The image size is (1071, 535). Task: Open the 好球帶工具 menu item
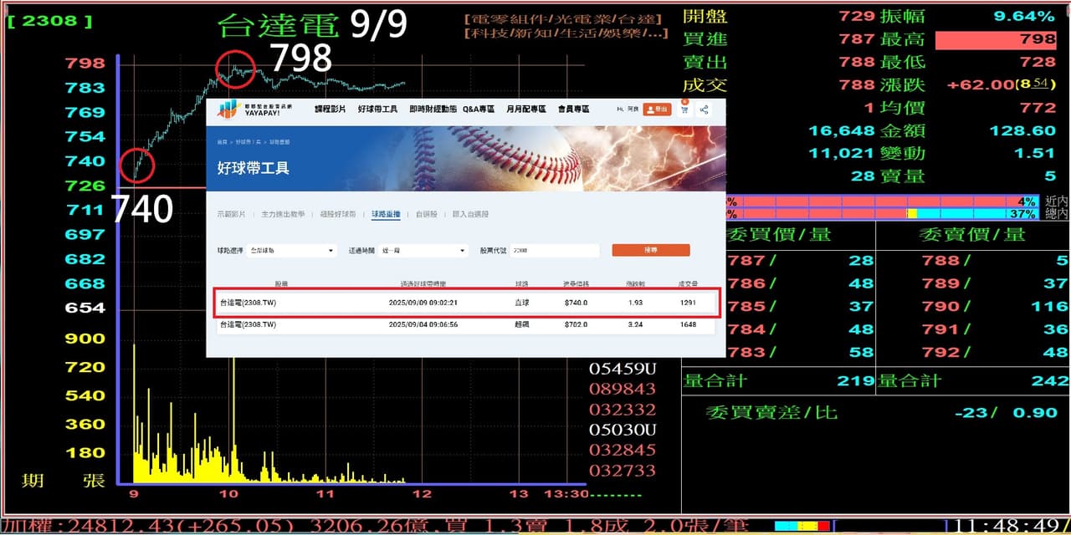[x=377, y=110]
